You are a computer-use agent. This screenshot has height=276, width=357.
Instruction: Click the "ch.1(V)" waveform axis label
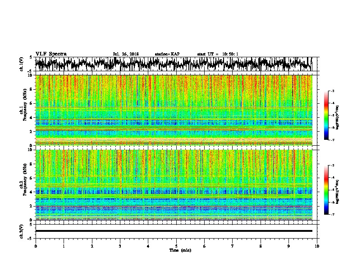point(21,64)
